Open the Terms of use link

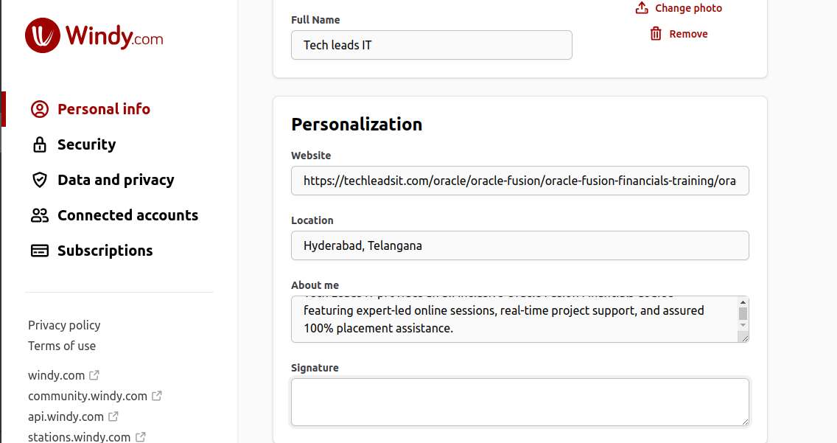coord(62,346)
